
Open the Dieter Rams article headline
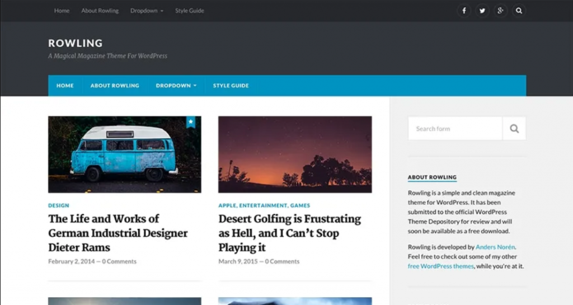118,233
